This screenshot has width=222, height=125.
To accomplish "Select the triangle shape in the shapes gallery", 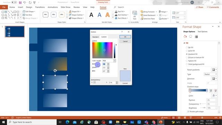I will 6,15.
